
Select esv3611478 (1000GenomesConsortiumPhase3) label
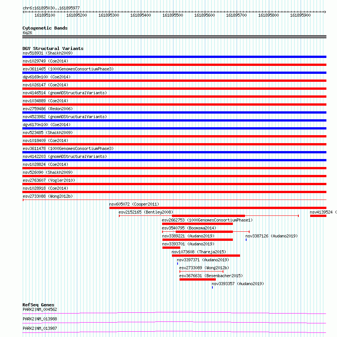click(x=68, y=148)
